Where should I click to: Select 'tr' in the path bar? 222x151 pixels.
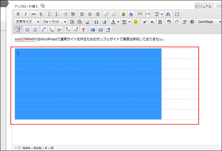pos(46,148)
